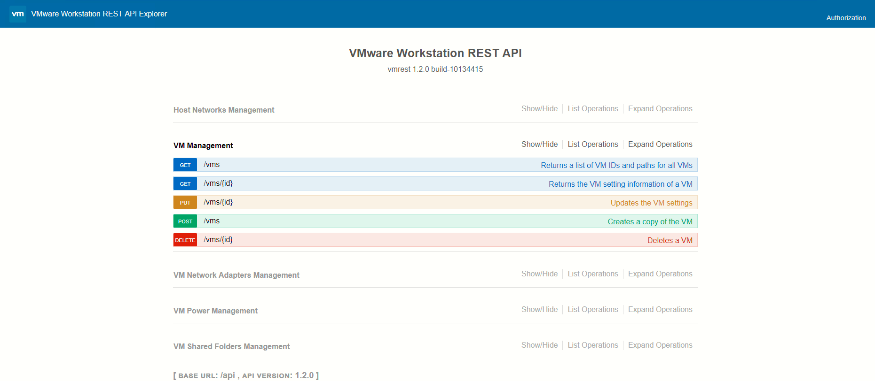The width and height of the screenshot is (875, 381).
Task: Click the GET badge for /vms
Action: point(185,165)
